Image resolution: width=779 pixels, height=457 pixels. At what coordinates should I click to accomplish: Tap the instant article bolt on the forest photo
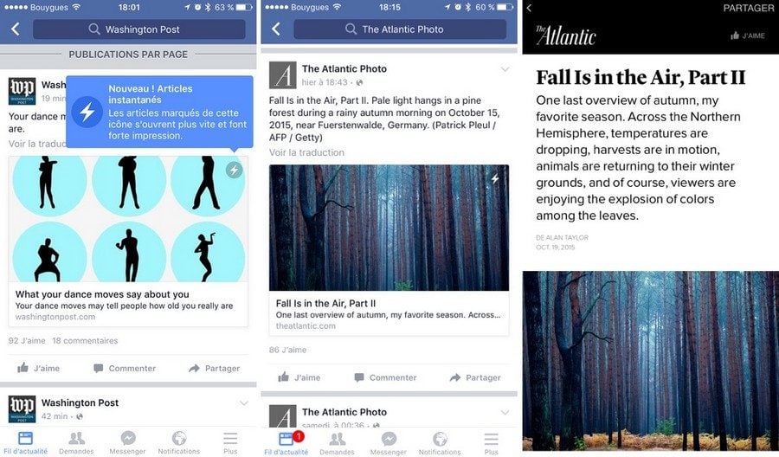tap(495, 177)
